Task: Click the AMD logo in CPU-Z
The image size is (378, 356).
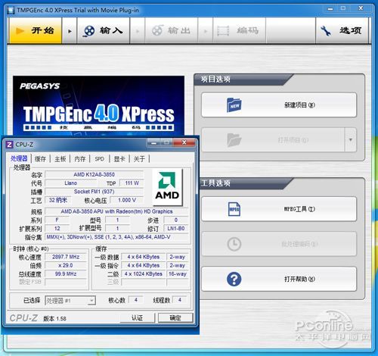Action: coord(167,187)
